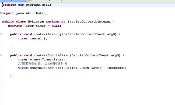
Task: Click the closing brace of contextDestroyed
Action: tap(11, 47)
